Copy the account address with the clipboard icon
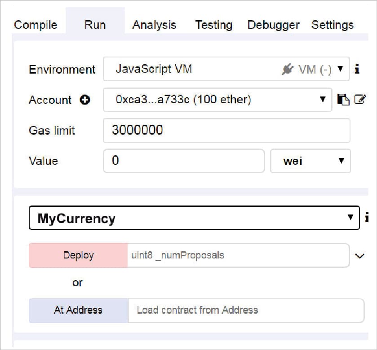This screenshot has width=377, height=350. (343, 100)
